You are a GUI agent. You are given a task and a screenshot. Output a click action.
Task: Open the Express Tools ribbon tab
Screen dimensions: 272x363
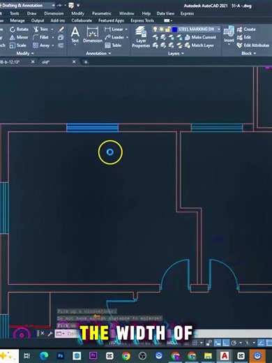142,21
